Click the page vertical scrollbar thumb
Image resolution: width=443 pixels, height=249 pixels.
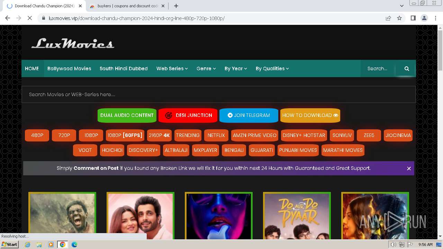pos(440,50)
